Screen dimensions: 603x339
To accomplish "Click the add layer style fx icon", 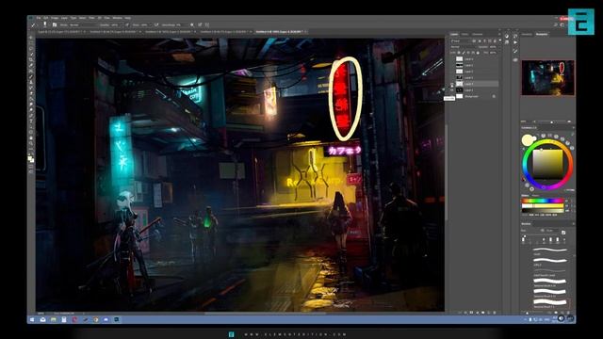I will [x=465, y=313].
